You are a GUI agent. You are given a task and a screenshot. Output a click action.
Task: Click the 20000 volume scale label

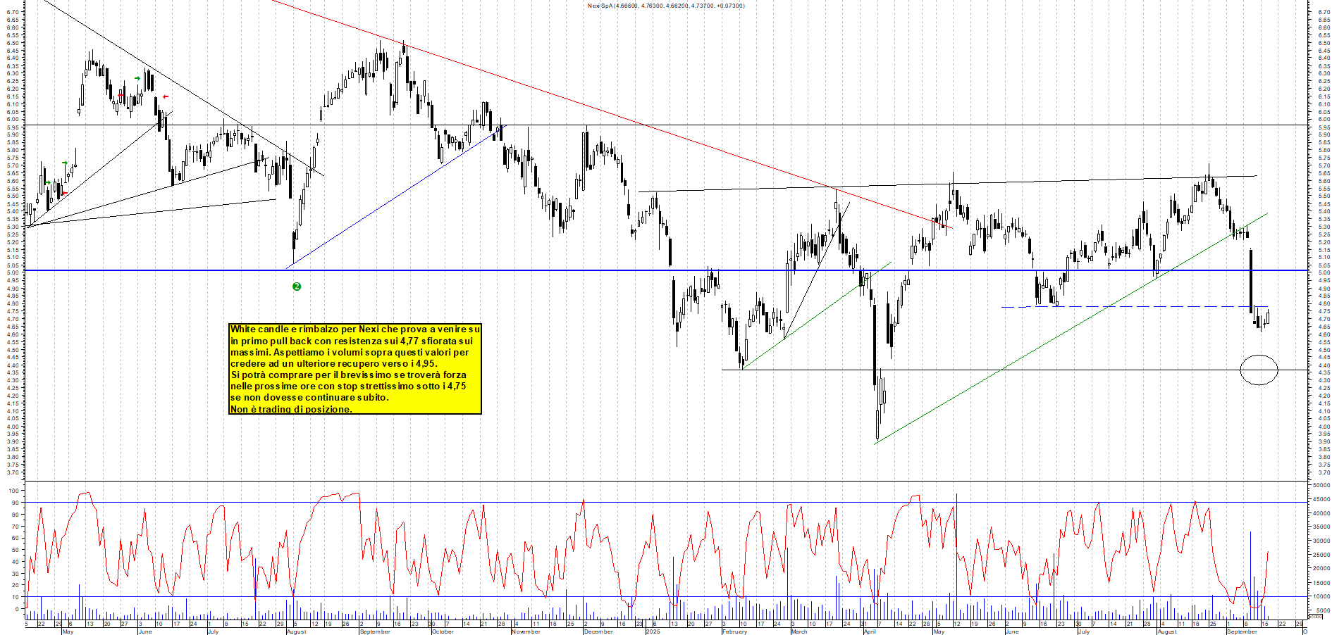(x=1321, y=569)
